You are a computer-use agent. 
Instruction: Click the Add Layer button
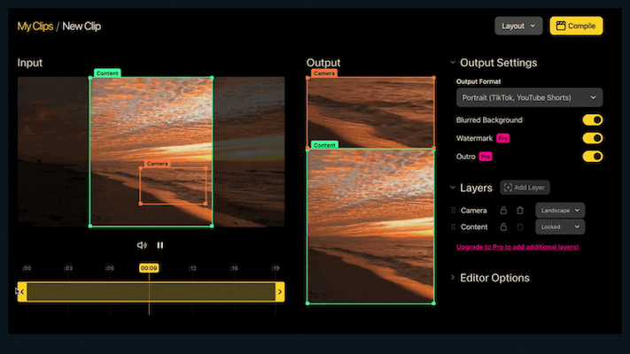[x=525, y=188]
